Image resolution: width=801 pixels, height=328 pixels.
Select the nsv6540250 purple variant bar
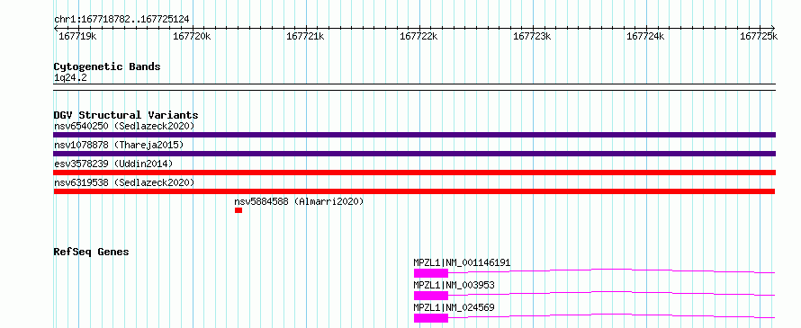point(414,135)
